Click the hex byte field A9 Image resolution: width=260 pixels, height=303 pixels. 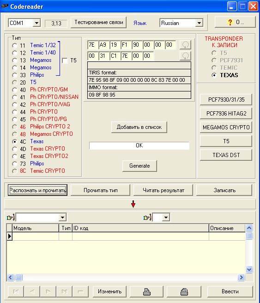(x=104, y=45)
